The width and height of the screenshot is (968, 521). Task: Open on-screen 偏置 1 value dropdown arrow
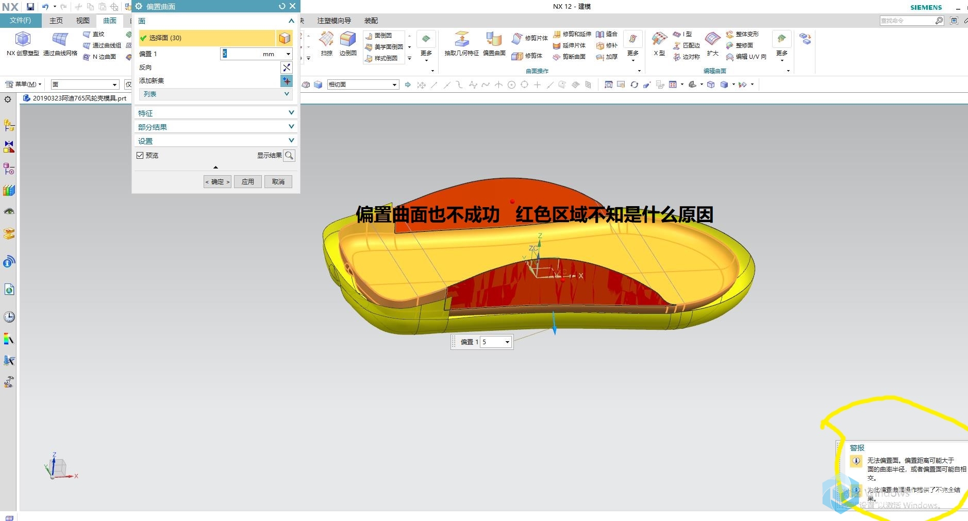pos(507,342)
